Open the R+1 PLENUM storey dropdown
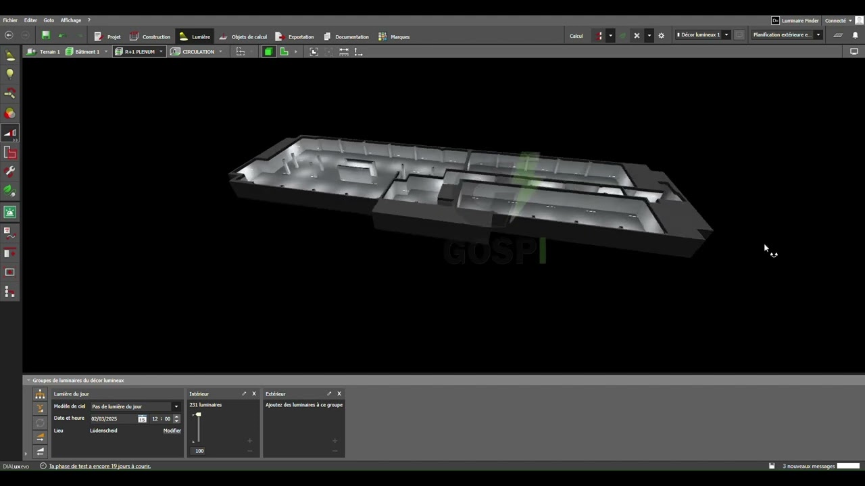The image size is (865, 486). [161, 51]
